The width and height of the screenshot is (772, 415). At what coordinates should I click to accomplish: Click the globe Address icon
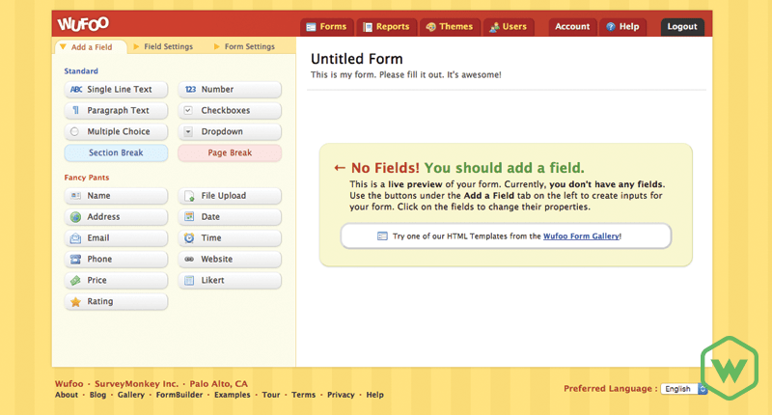pyautogui.click(x=75, y=216)
